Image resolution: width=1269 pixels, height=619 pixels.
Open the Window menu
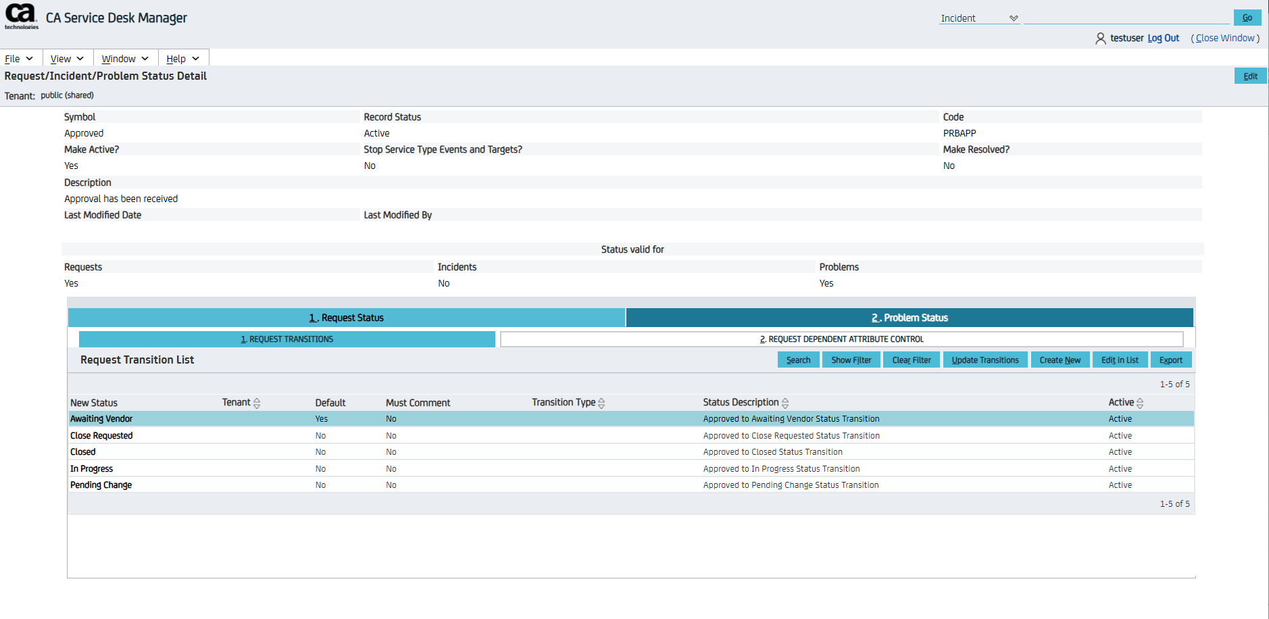click(125, 59)
